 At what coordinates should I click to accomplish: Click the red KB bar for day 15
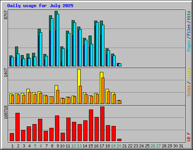click(91, 125)
